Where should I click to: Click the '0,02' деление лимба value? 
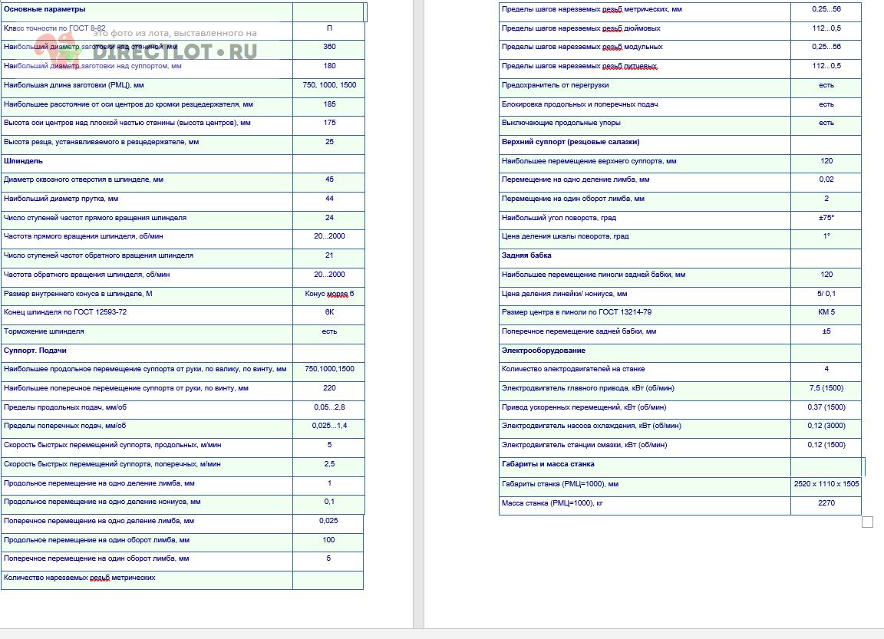(826, 180)
